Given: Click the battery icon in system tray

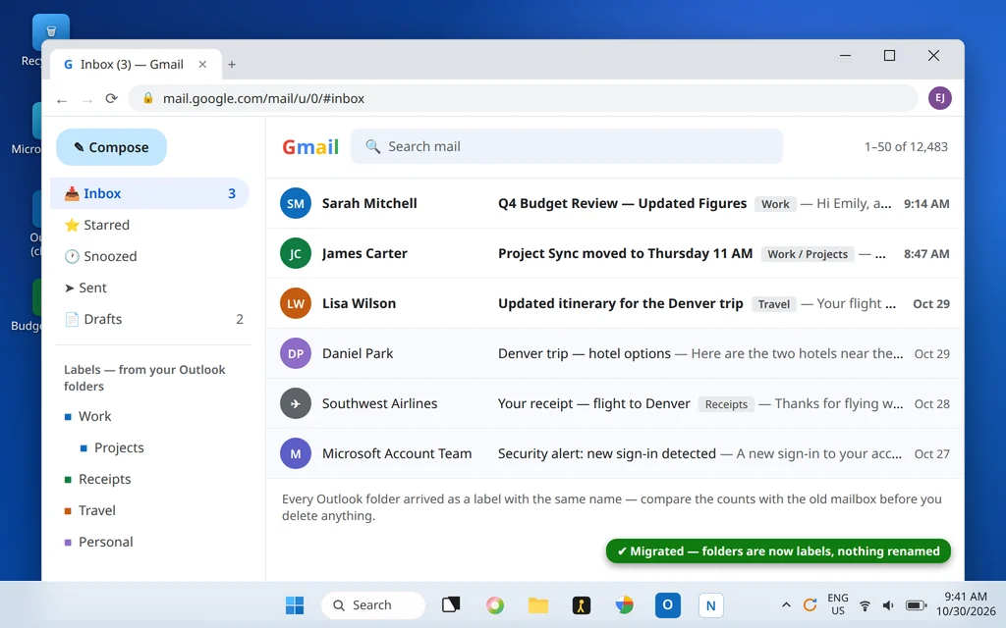Looking at the screenshot, I should point(916,604).
